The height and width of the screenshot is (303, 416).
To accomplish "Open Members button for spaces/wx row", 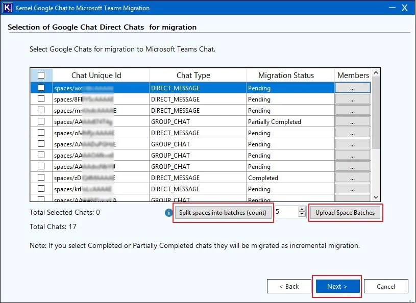I will 353,88.
